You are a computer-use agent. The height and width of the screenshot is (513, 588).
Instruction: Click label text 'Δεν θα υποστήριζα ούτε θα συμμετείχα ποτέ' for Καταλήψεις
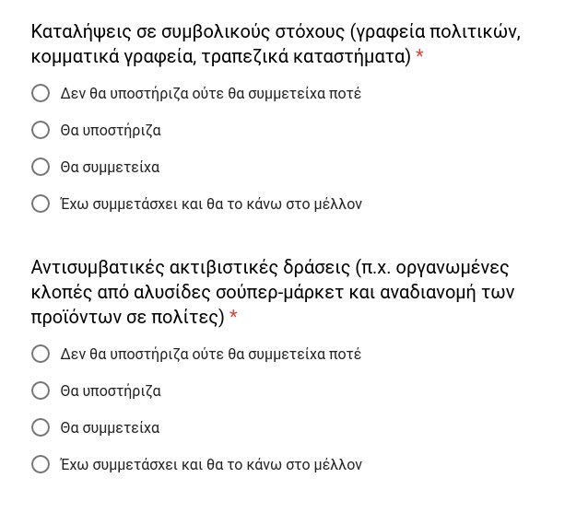click(210, 93)
